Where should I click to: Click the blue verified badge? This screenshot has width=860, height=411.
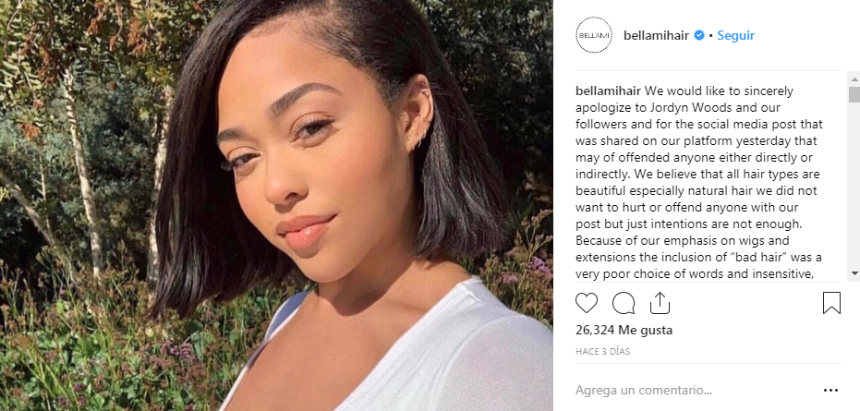point(698,35)
